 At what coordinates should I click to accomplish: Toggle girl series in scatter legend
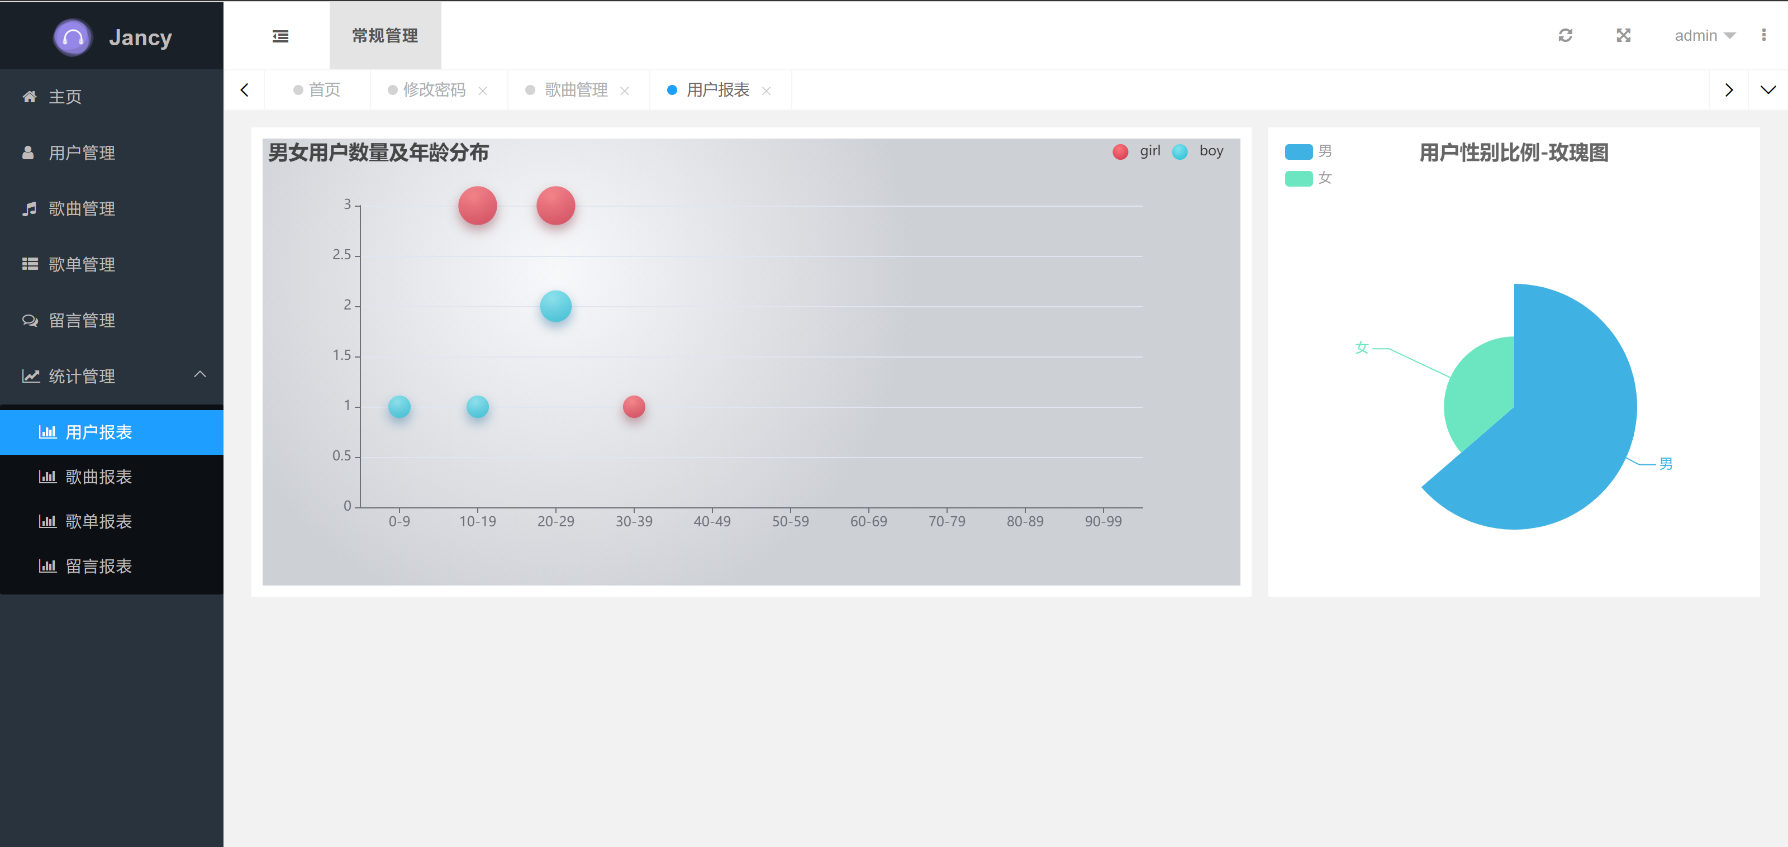[x=1136, y=151]
